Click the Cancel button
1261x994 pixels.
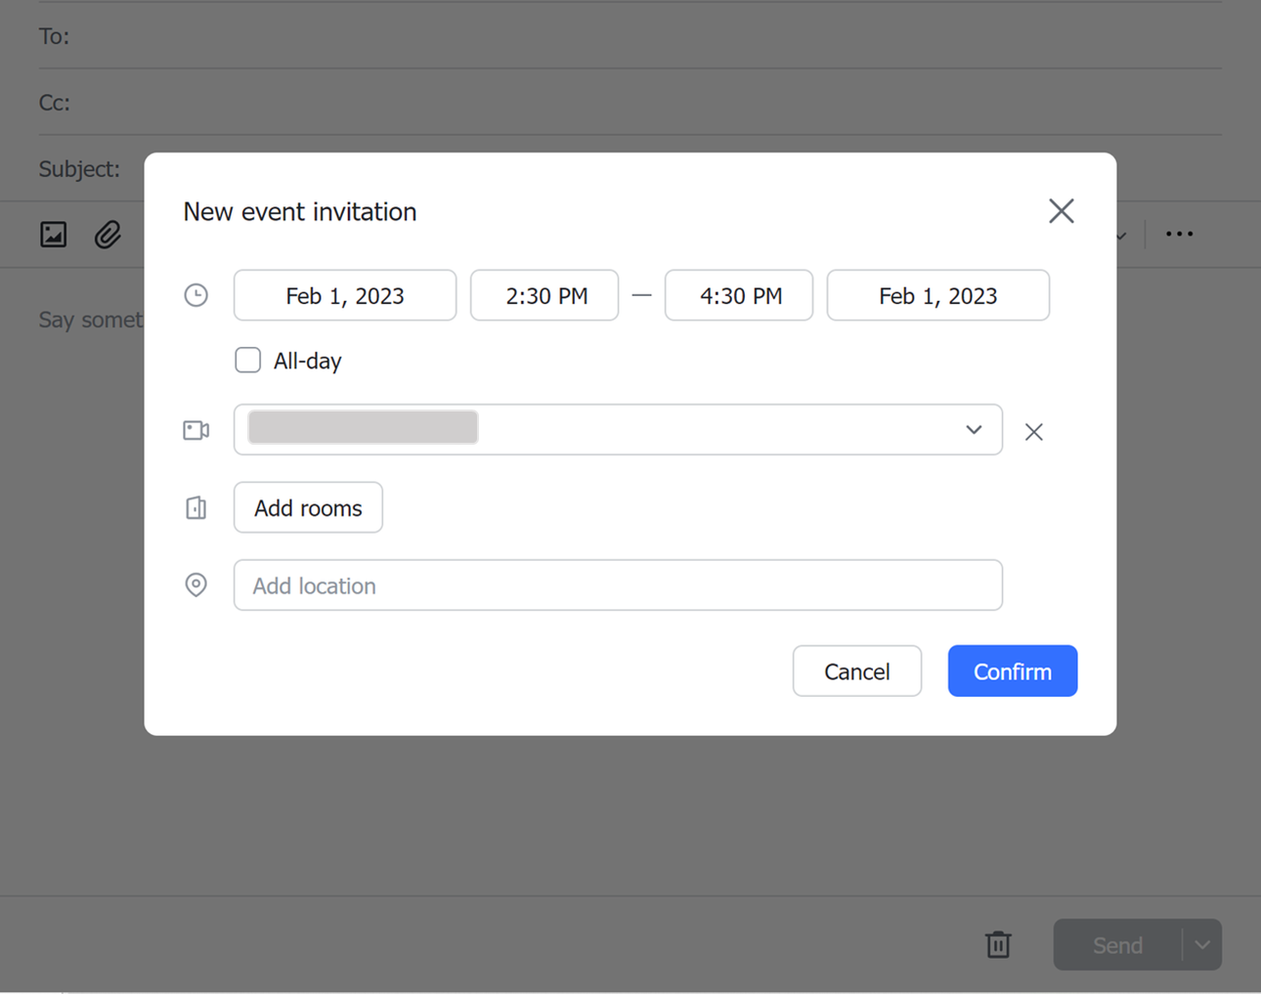[x=857, y=670]
